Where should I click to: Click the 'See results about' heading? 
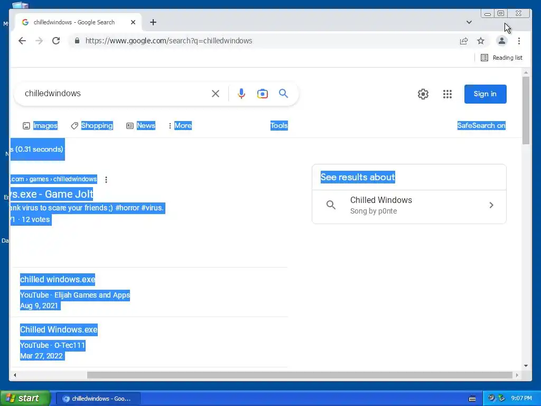[x=358, y=177]
